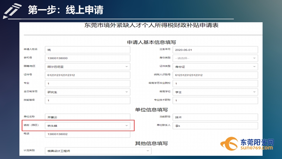The image size is (282, 159).
Task: Open the 国籍/地区 dropdown showing 阿尔巴尼亚
Action: (x=87, y=67)
